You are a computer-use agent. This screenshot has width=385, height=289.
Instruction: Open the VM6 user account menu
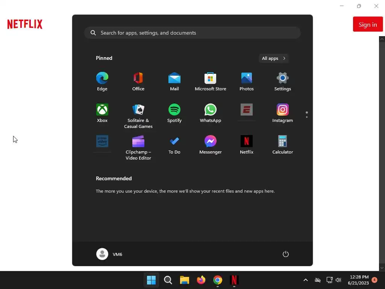(x=109, y=254)
